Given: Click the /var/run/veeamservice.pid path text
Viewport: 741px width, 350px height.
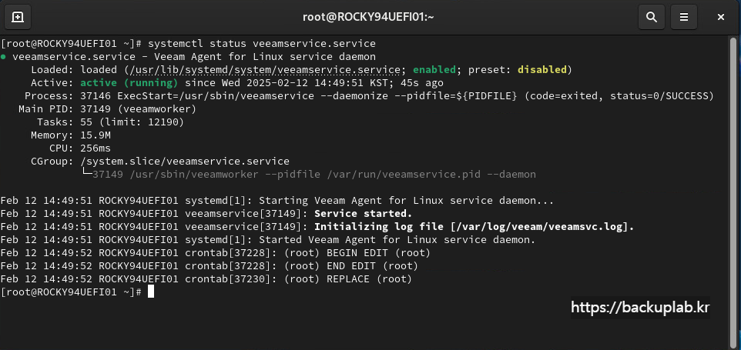Looking at the screenshot, I should [404, 175].
